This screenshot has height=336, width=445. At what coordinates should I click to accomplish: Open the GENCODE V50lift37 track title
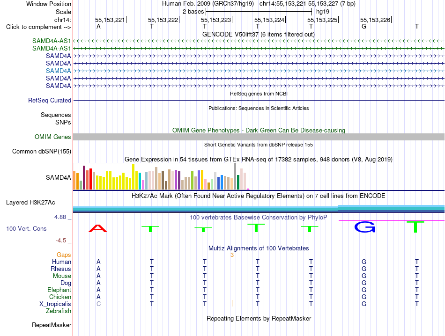tap(259, 34)
